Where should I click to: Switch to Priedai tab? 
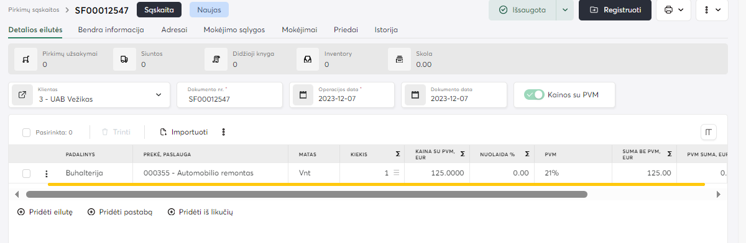pos(346,30)
